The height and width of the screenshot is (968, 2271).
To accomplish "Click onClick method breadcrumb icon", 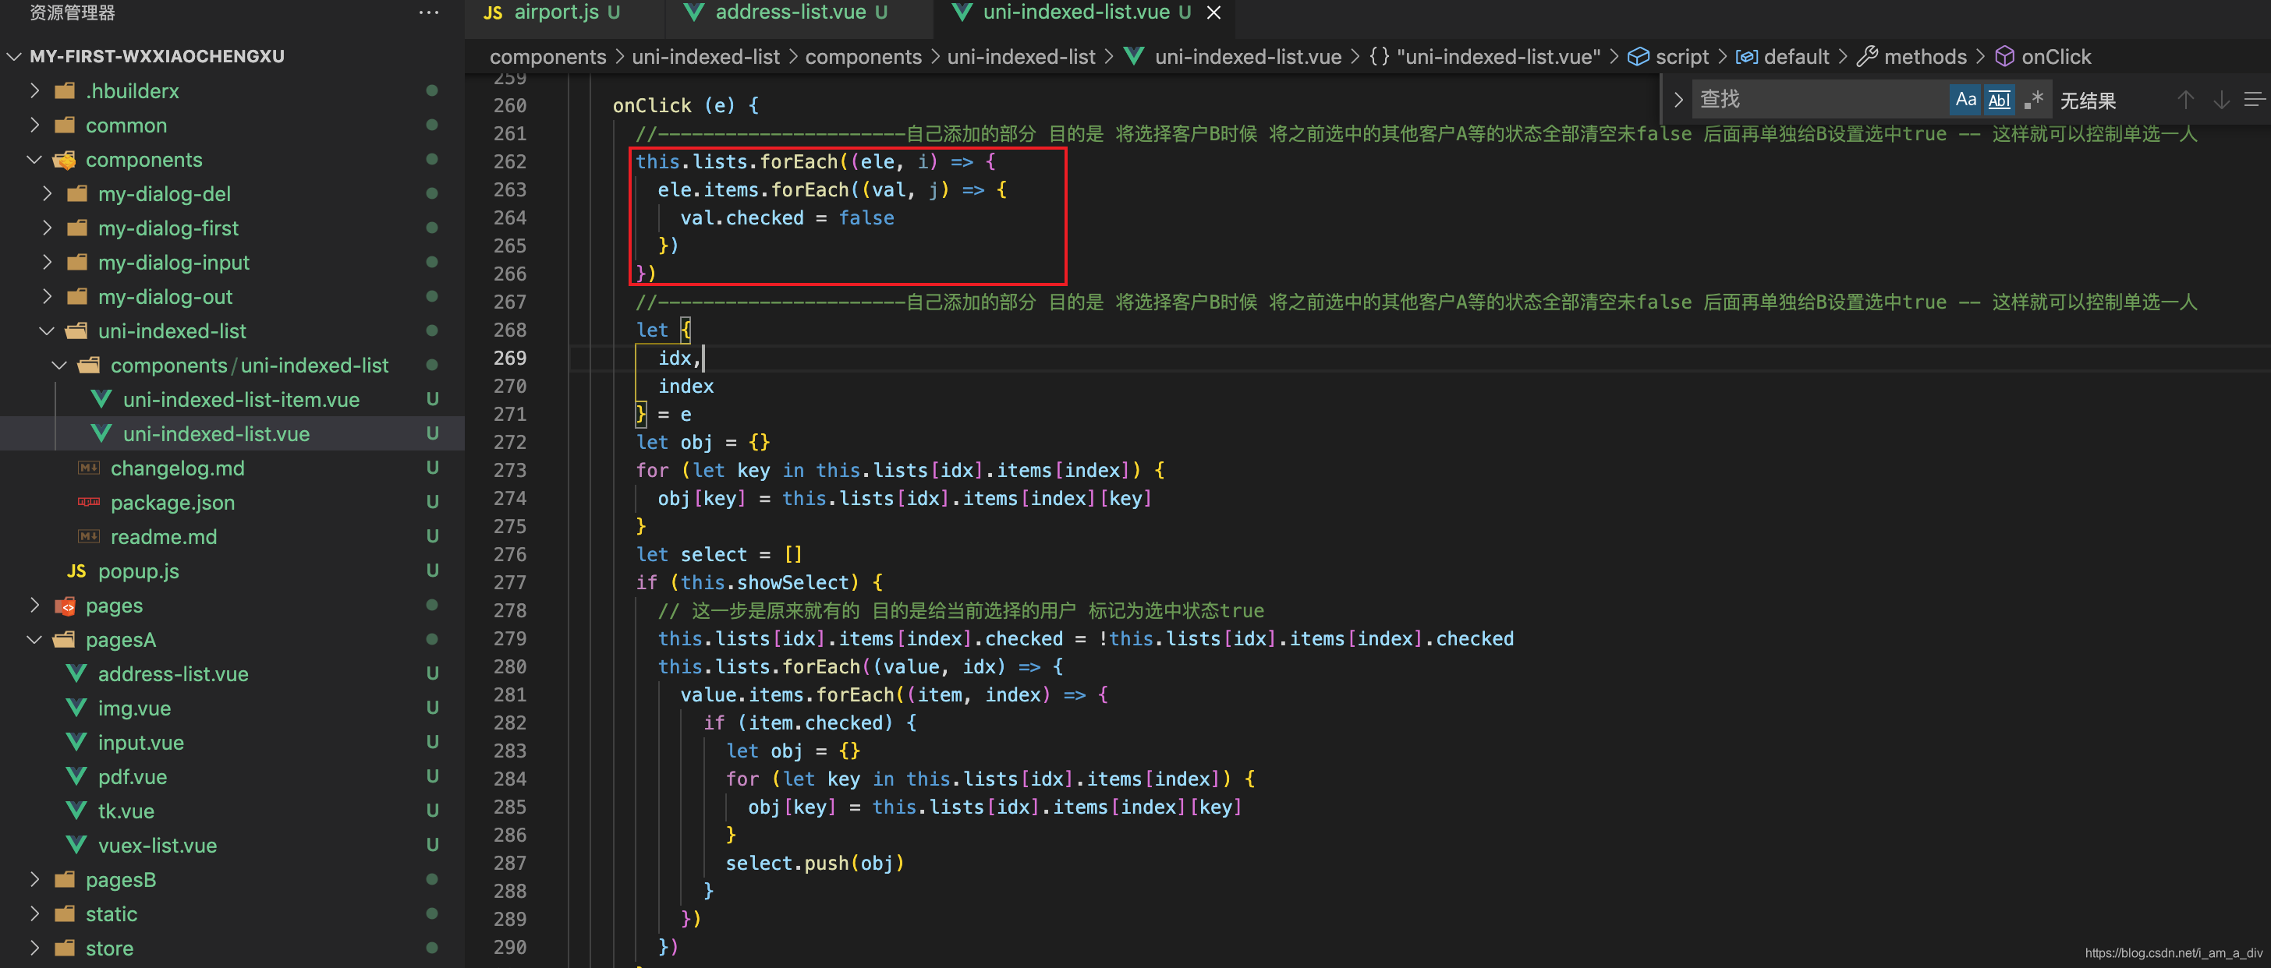I will (x=2004, y=56).
